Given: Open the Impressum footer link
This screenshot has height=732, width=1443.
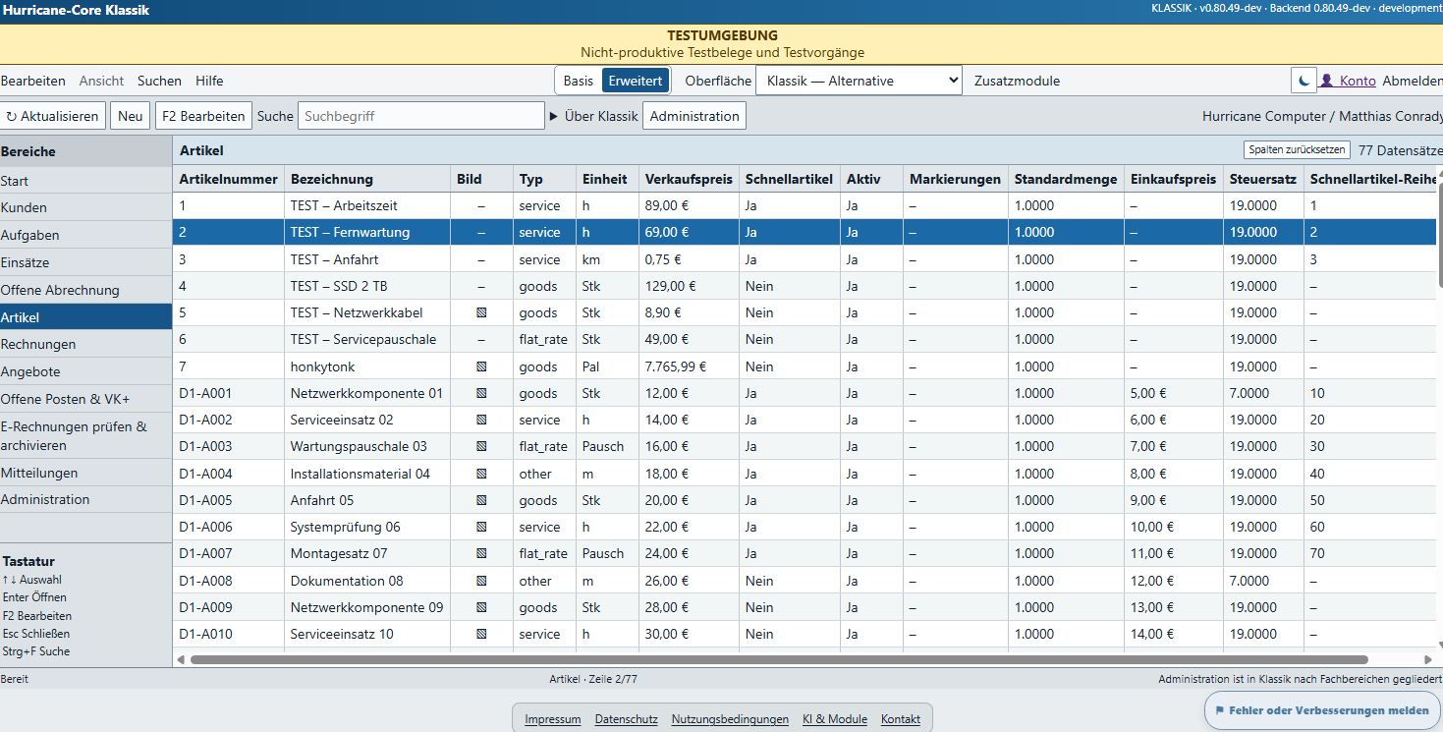Looking at the screenshot, I should pos(553,719).
